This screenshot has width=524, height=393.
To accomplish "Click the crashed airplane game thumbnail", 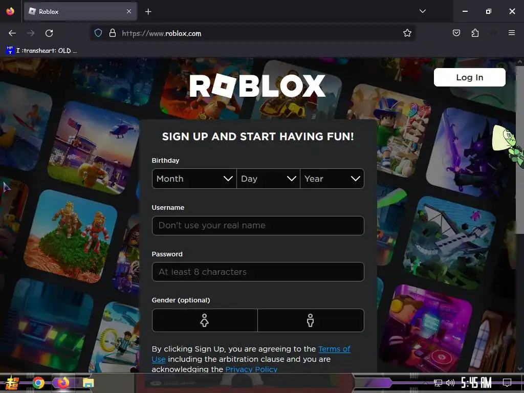I will (x=449, y=242).
